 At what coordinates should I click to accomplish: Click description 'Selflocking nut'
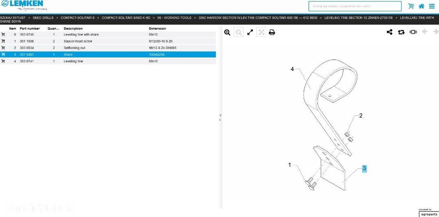75,48
